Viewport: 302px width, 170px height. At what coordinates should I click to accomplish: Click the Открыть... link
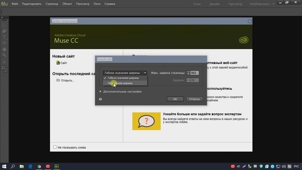(x=67, y=80)
